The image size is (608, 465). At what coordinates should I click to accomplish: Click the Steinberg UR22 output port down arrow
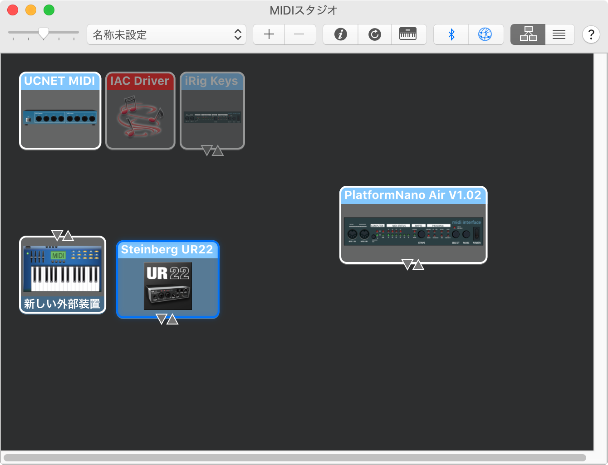click(x=162, y=319)
